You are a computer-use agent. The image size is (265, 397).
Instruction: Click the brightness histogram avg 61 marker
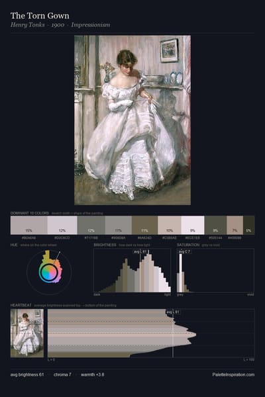(x=140, y=251)
